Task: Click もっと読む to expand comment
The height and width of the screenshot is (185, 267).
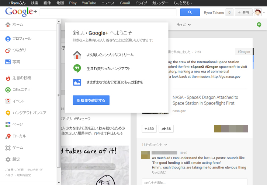Action: pos(159,172)
